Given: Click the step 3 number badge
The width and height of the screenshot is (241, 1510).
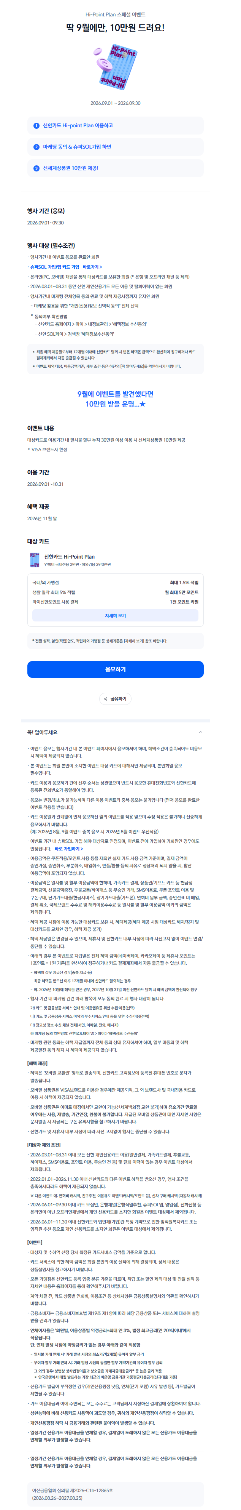Looking at the screenshot, I should click(x=36, y=168).
